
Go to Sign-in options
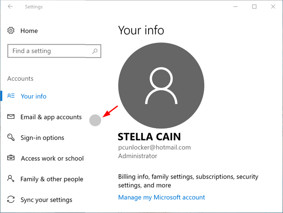pos(42,138)
